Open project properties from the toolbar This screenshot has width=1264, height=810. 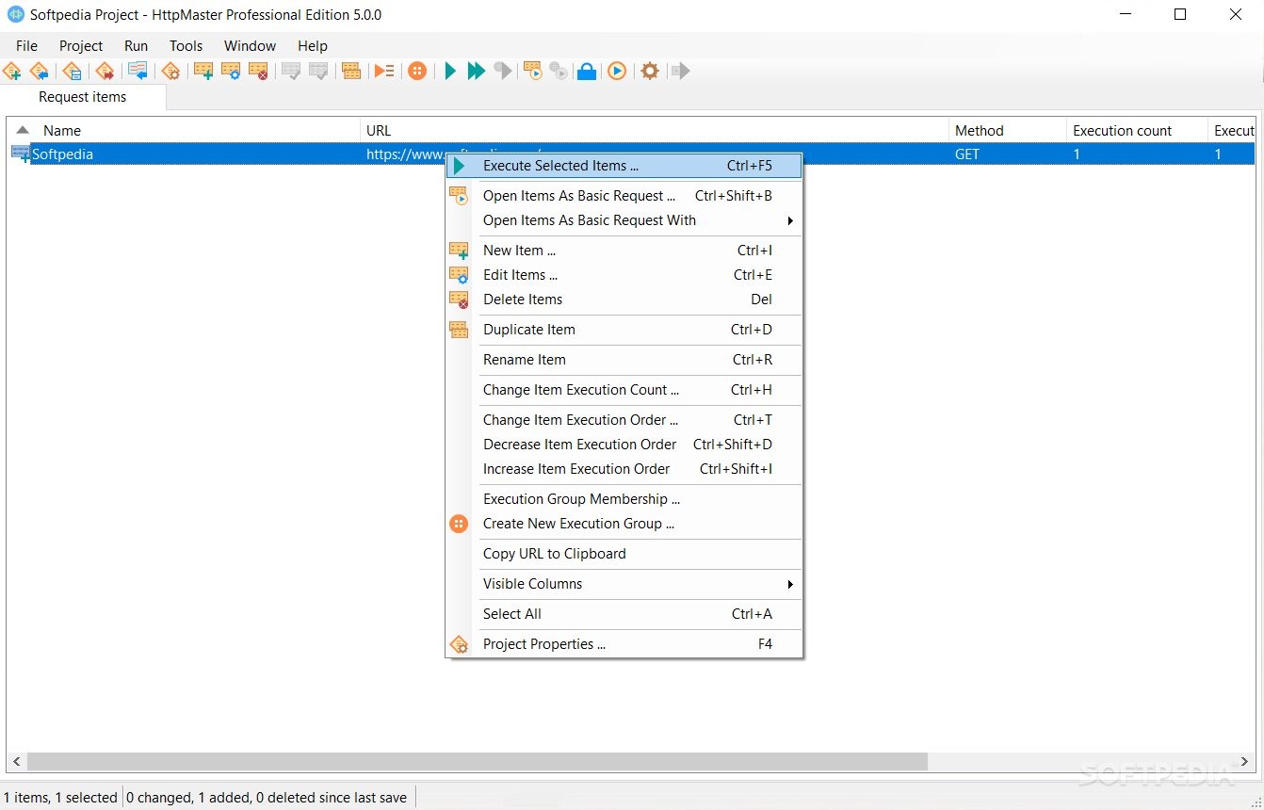(170, 71)
